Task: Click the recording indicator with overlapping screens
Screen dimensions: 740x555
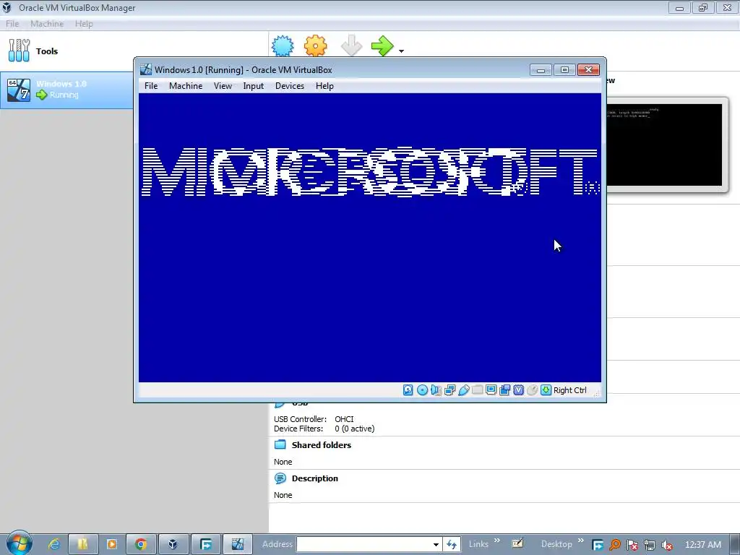Action: coord(504,390)
